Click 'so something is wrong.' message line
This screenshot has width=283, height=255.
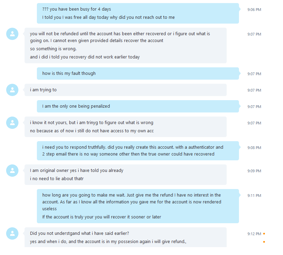pos(53,49)
